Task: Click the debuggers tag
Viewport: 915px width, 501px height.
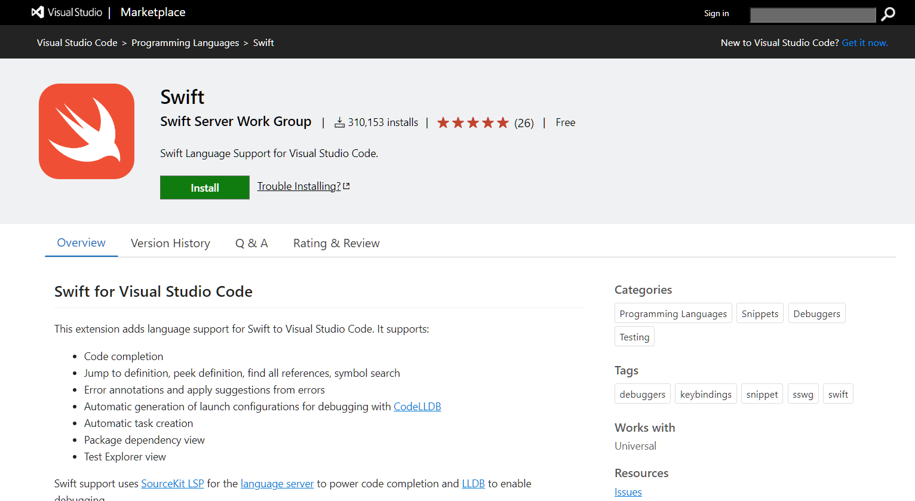Action: 642,394
